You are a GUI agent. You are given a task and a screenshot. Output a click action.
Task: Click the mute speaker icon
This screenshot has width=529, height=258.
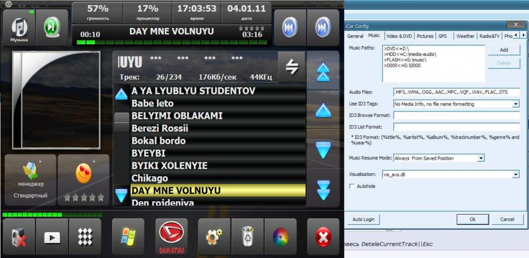point(19,237)
